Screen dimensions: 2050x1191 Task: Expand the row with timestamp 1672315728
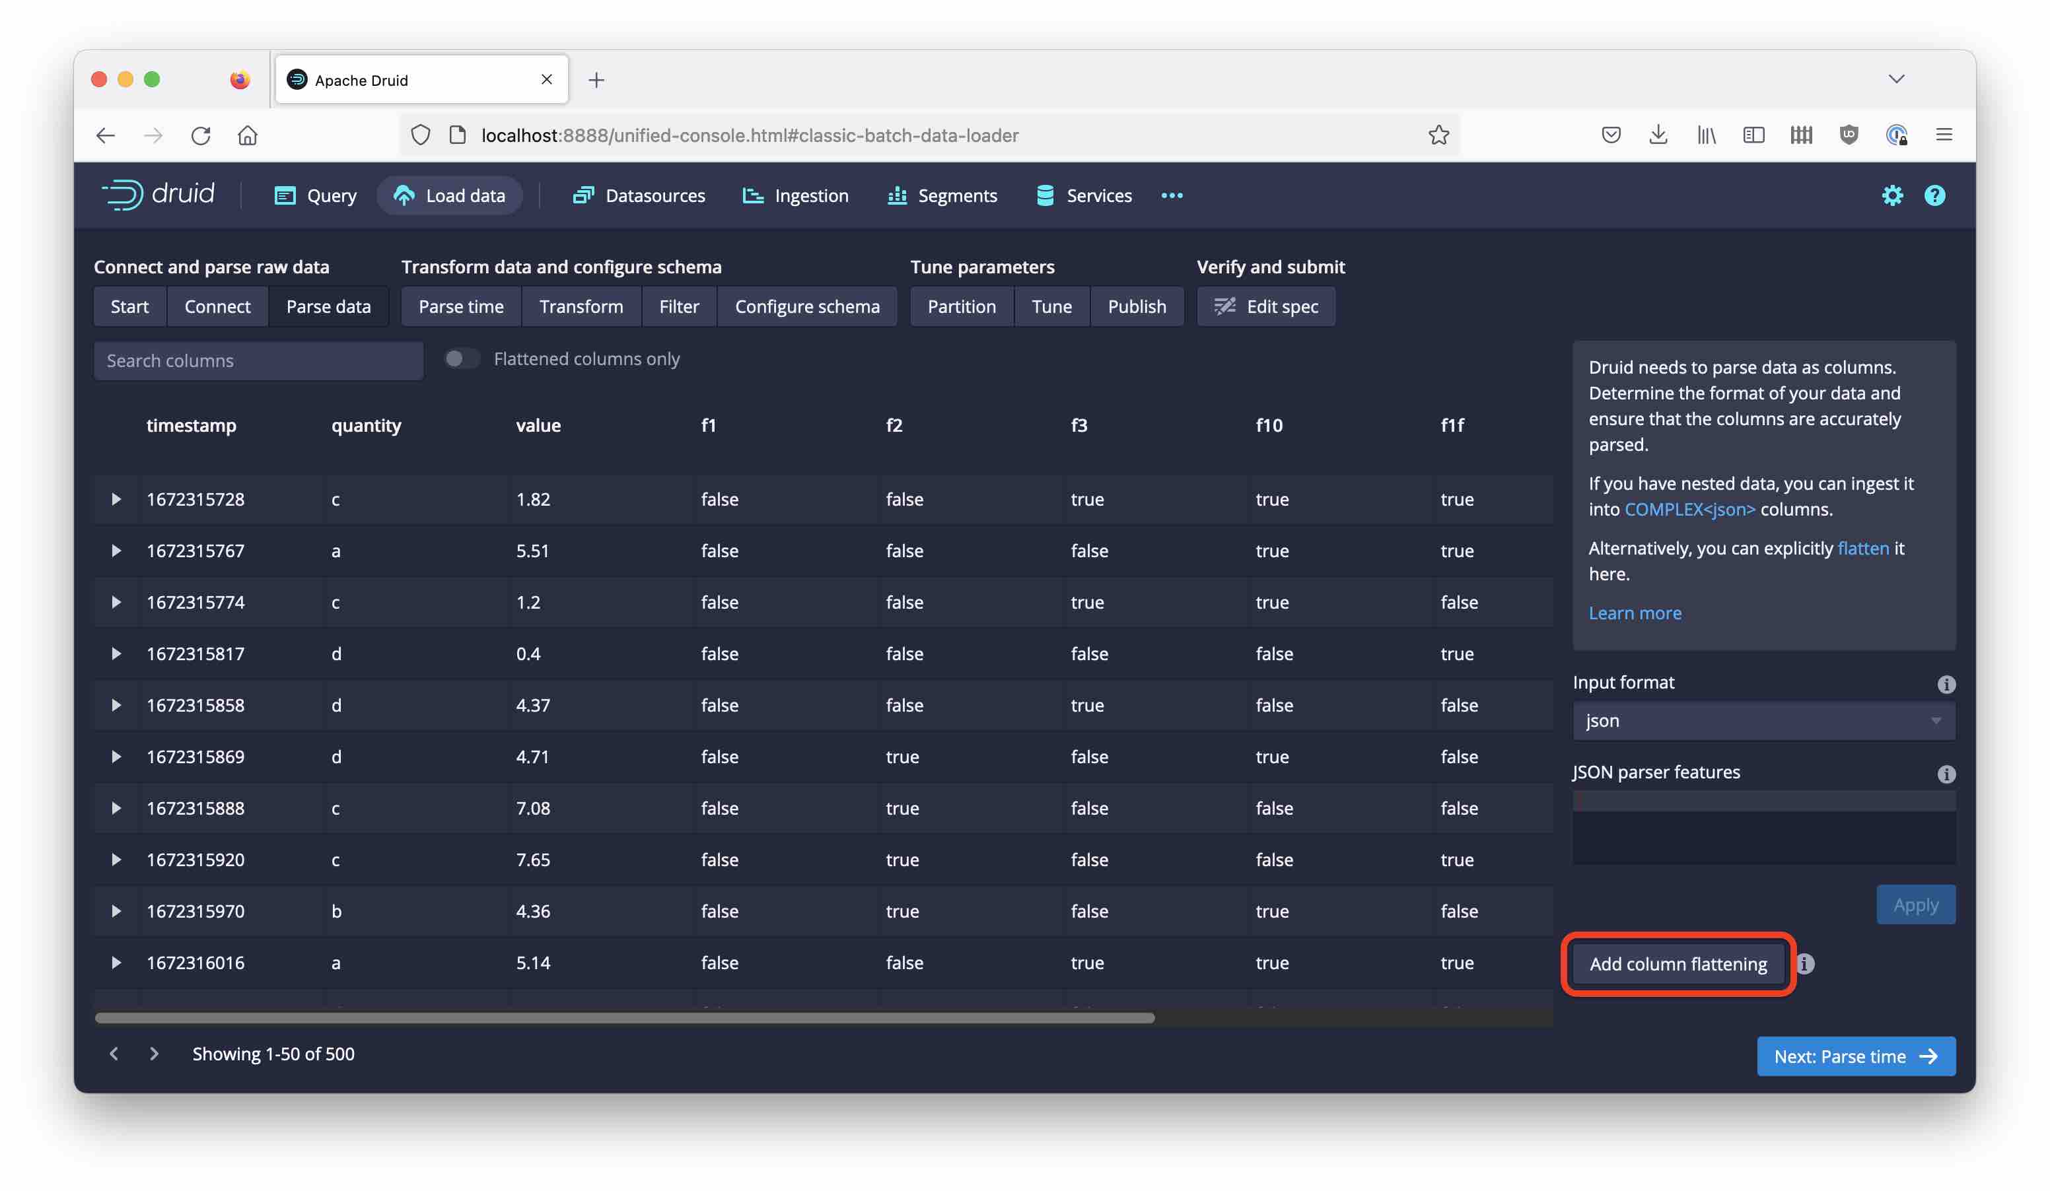(115, 499)
